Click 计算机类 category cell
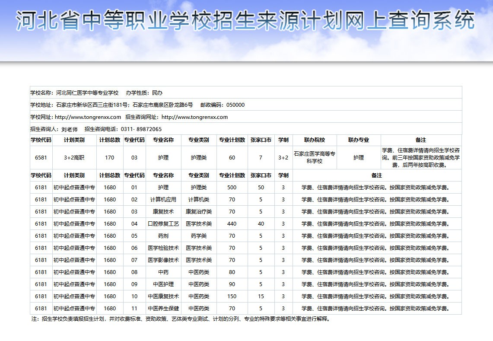 [x=199, y=199]
